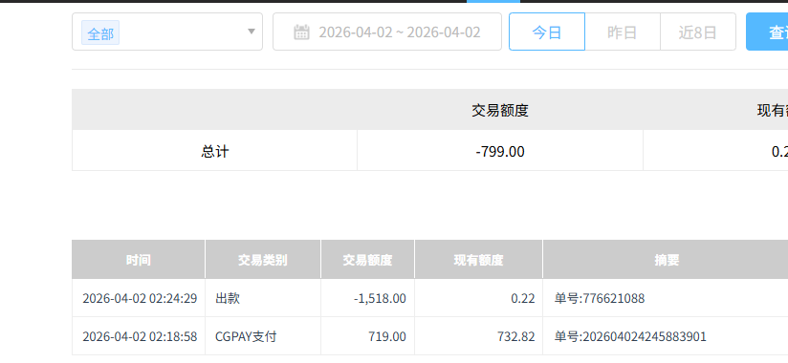788x363 pixels.
Task: Click the amount 719.00
Action: pyautogui.click(x=388, y=336)
